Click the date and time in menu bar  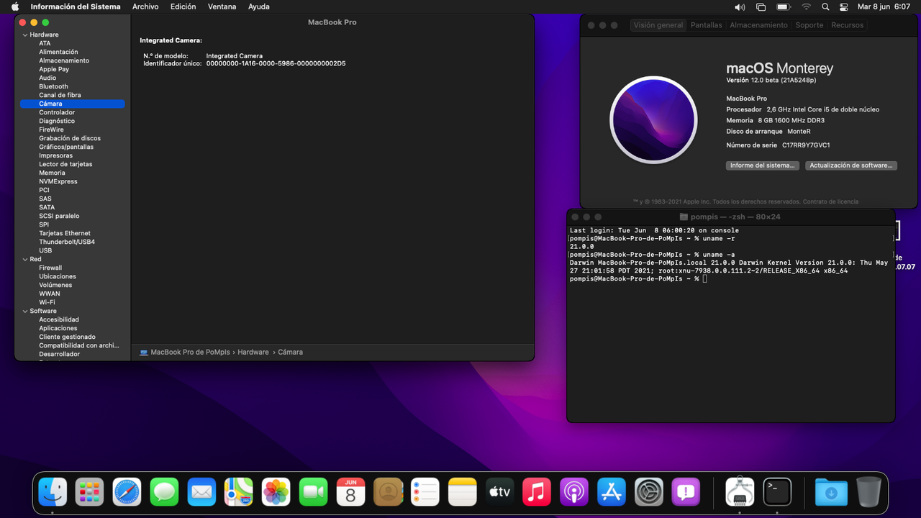[x=884, y=6]
